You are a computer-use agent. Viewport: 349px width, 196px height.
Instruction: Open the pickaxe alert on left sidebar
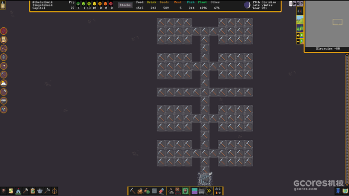[4, 75]
